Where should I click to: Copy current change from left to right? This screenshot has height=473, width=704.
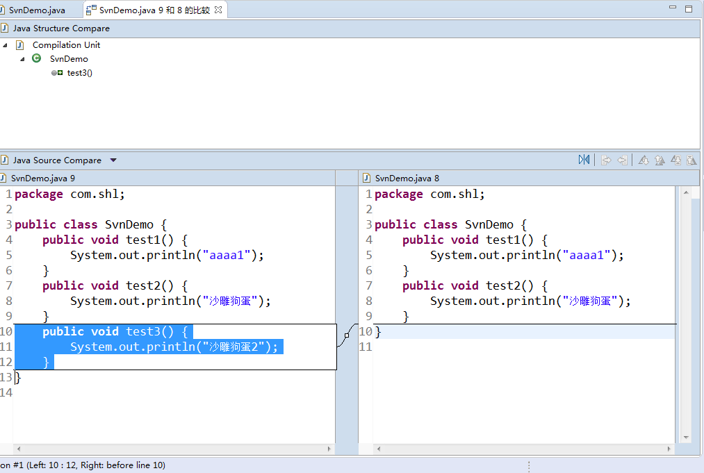(606, 160)
